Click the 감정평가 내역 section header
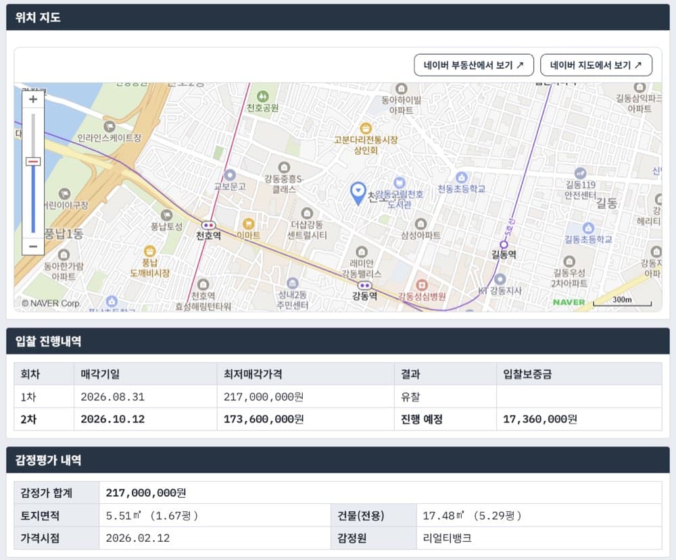The height and width of the screenshot is (560, 676). pos(337,460)
